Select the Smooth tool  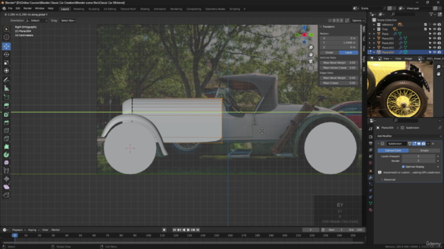6,163
